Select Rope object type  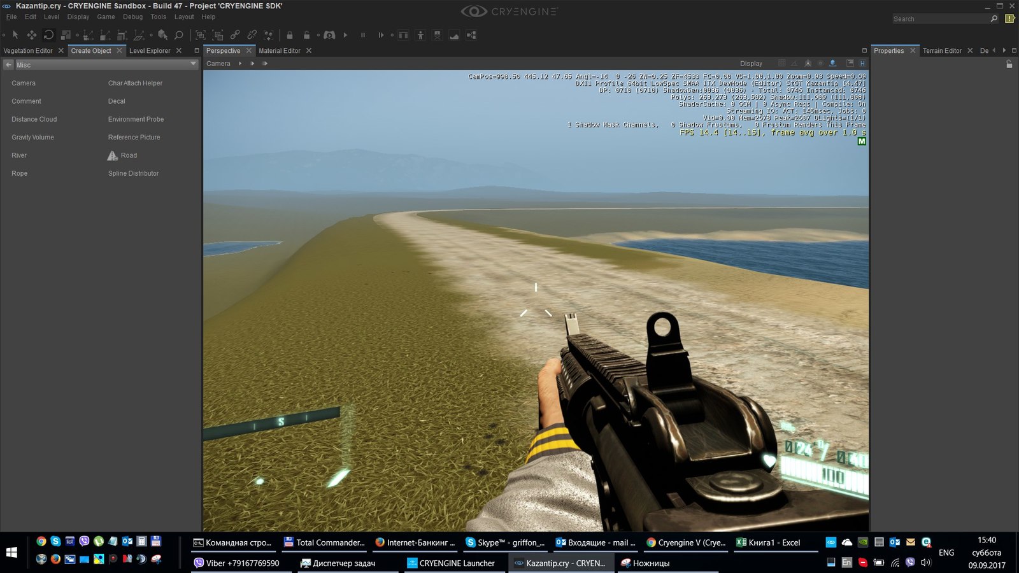[19, 173]
